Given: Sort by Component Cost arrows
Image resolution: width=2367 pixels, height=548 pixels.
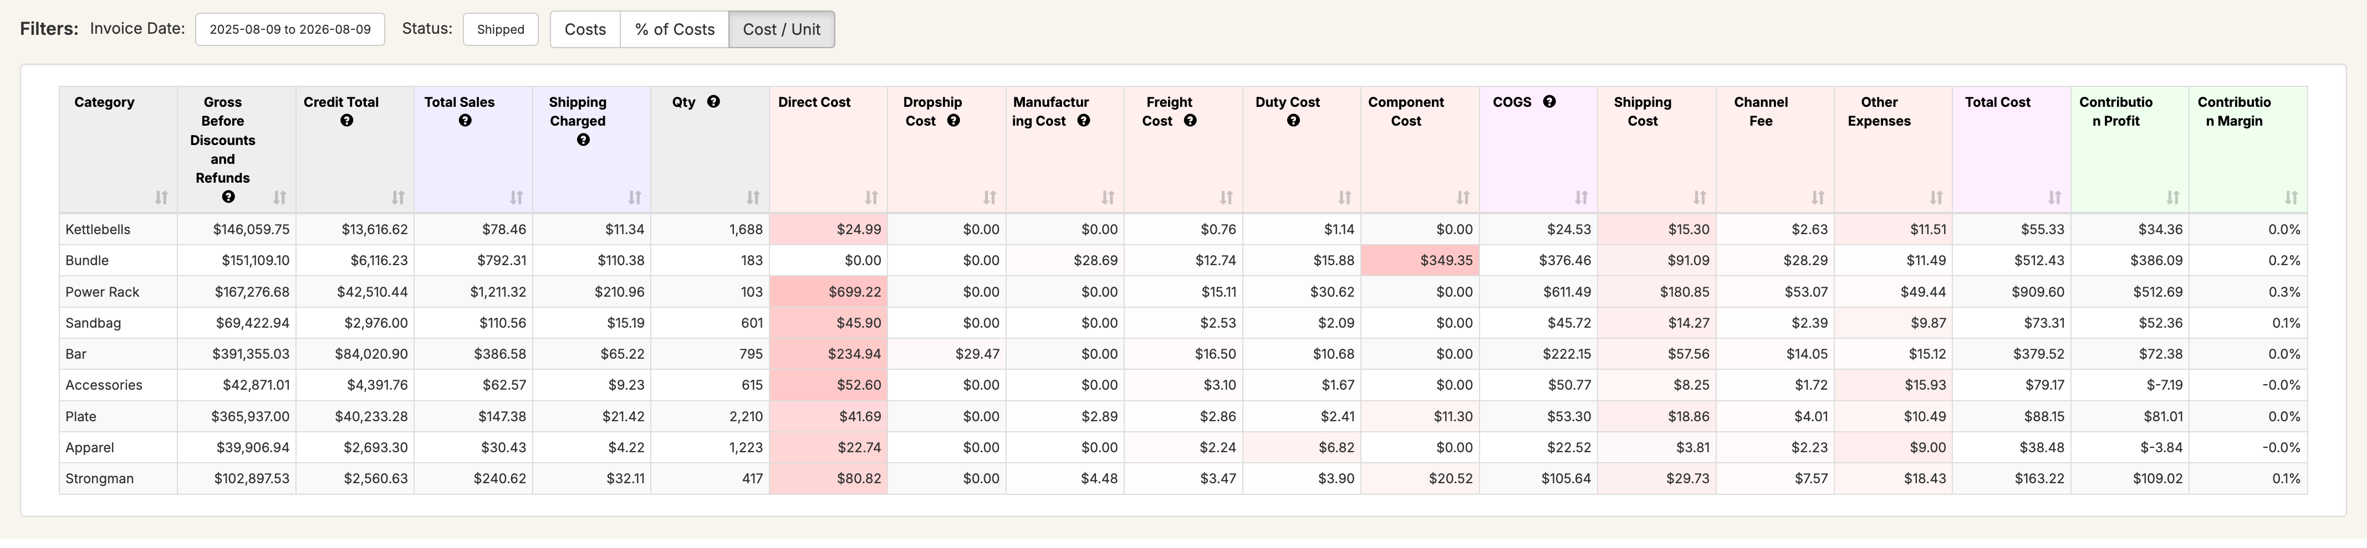Looking at the screenshot, I should click(x=1464, y=198).
